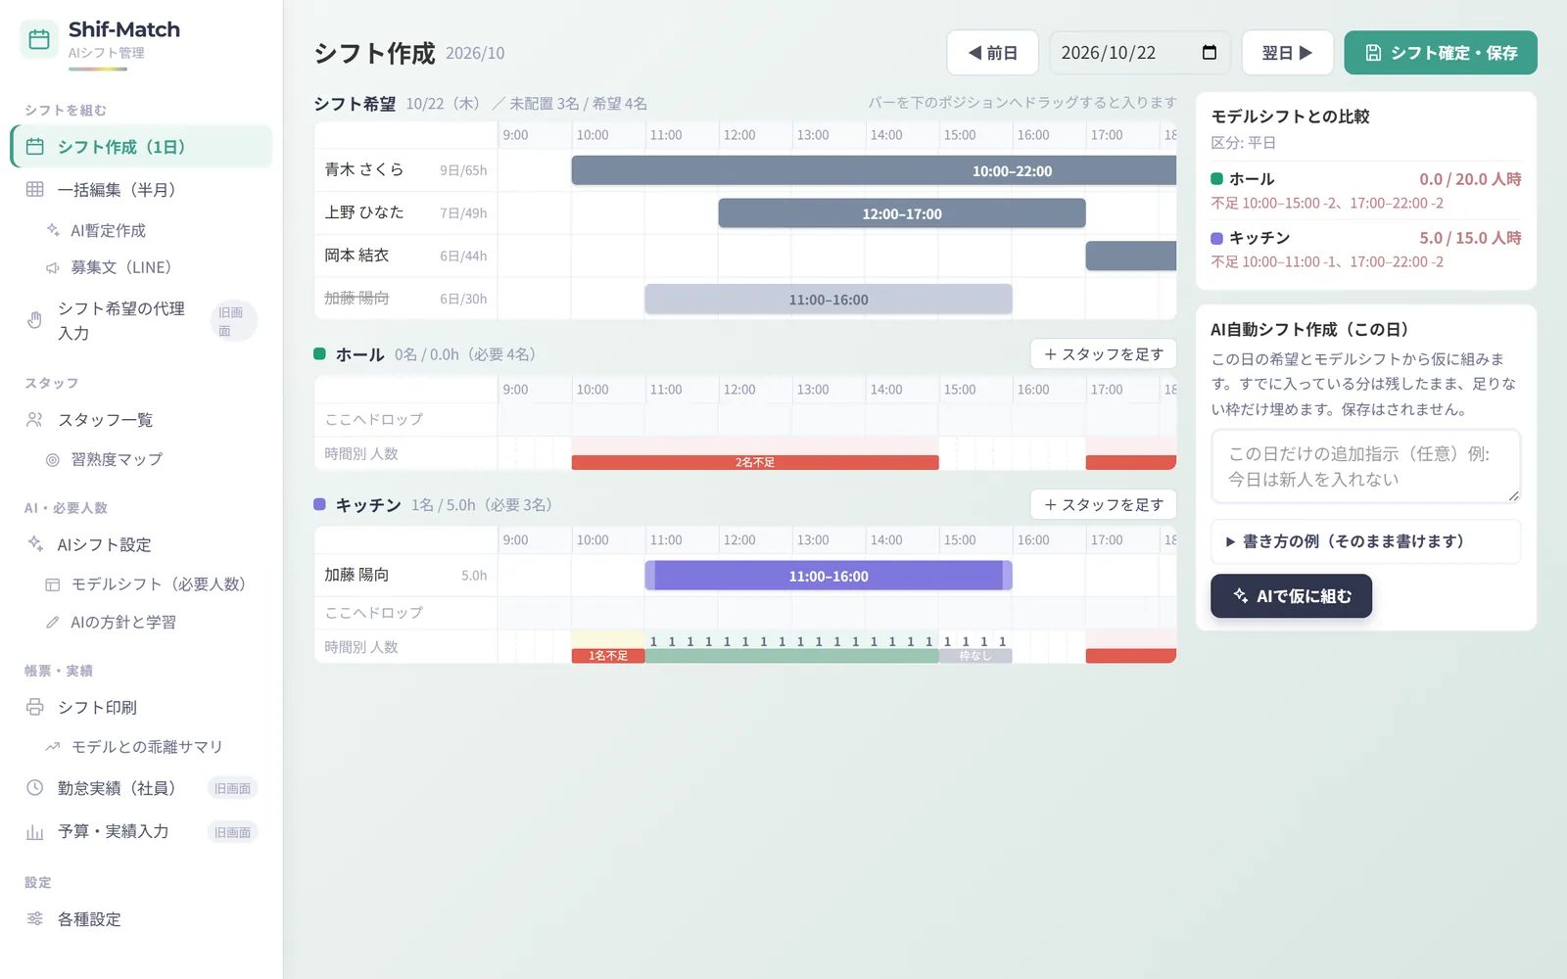Viewport: 1567px width, 979px height.
Task: Select the purple 11:00–16:00 kitchen shift bar
Action: 829,576
